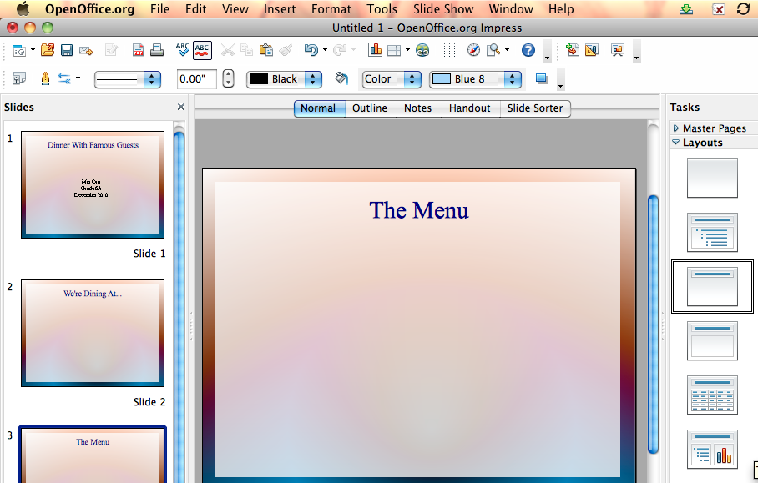The height and width of the screenshot is (483, 758).
Task: Click The Menu title on the slide
Action: click(x=419, y=210)
